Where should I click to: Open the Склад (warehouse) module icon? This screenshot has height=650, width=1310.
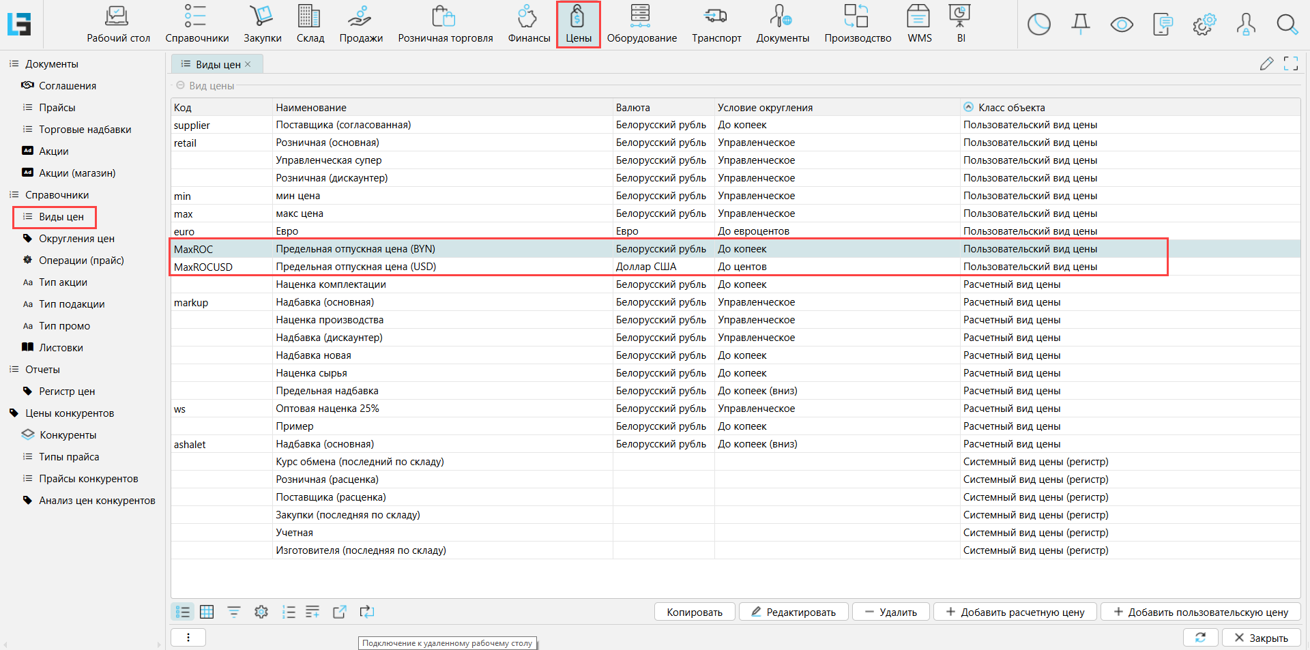pyautogui.click(x=310, y=24)
